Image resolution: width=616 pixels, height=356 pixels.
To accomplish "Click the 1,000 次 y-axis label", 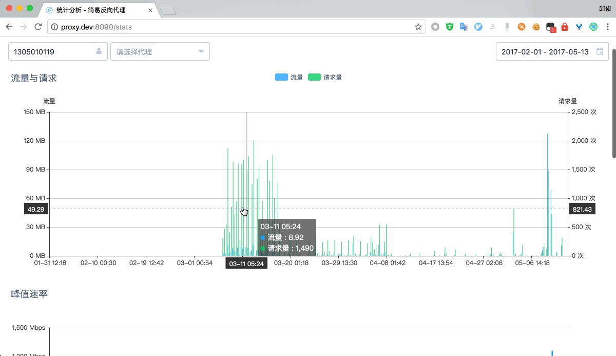I will 584,198.
